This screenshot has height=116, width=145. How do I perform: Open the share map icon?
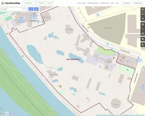[143, 33]
